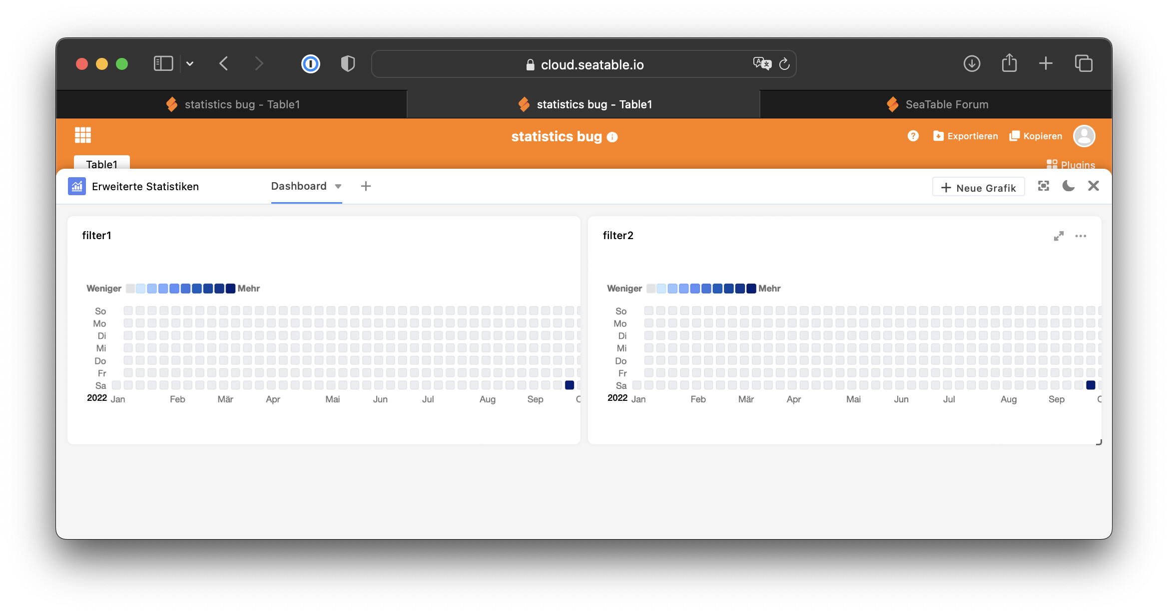Open filter2 three-dots options menu

coord(1081,236)
